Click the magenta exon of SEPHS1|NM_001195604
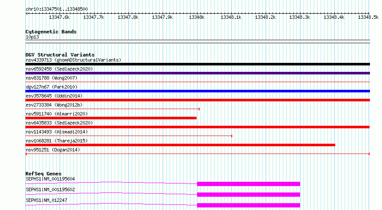 (249, 184)
